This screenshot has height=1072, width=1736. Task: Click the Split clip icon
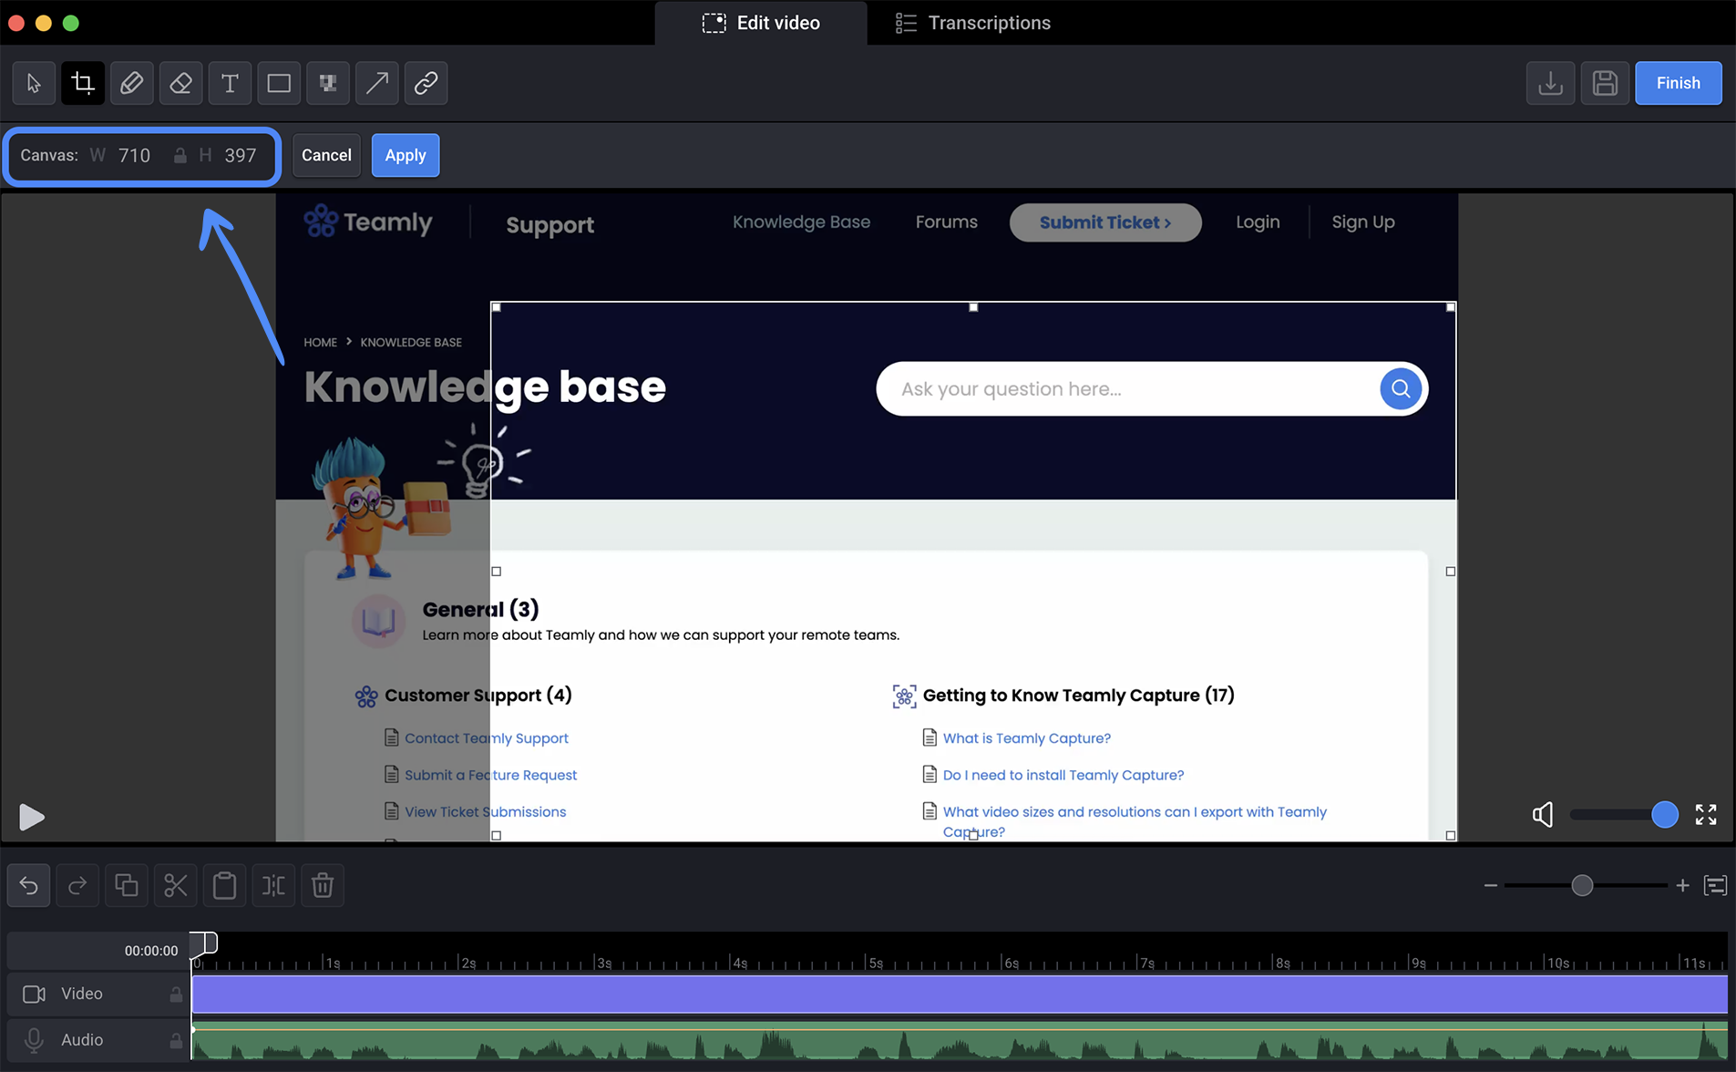click(x=273, y=885)
